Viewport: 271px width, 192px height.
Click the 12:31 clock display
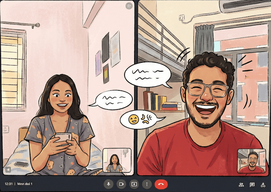(9, 184)
